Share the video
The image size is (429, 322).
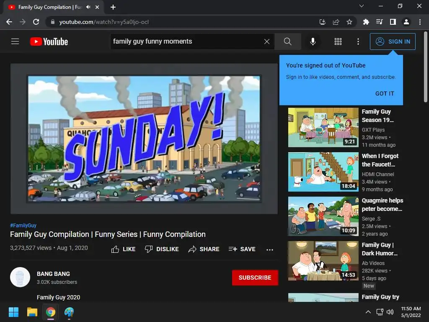(204, 249)
